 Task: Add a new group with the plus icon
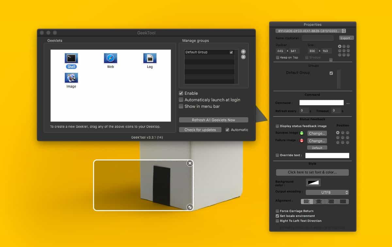[x=243, y=52]
